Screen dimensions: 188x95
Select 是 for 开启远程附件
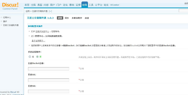[x=30, y=57]
